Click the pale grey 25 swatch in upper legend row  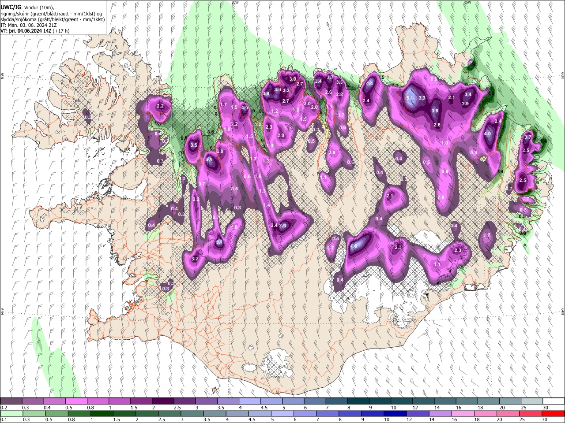point(532,401)
